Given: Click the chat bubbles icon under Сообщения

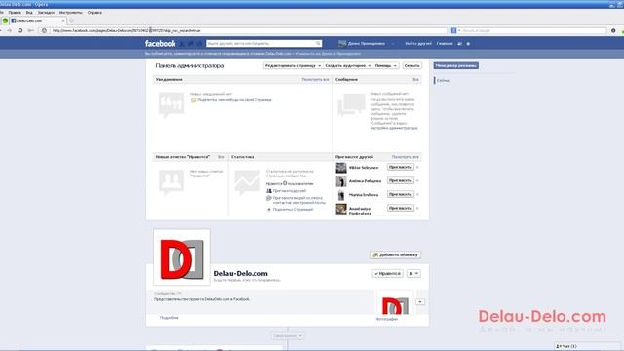Looking at the screenshot, I should click(351, 104).
